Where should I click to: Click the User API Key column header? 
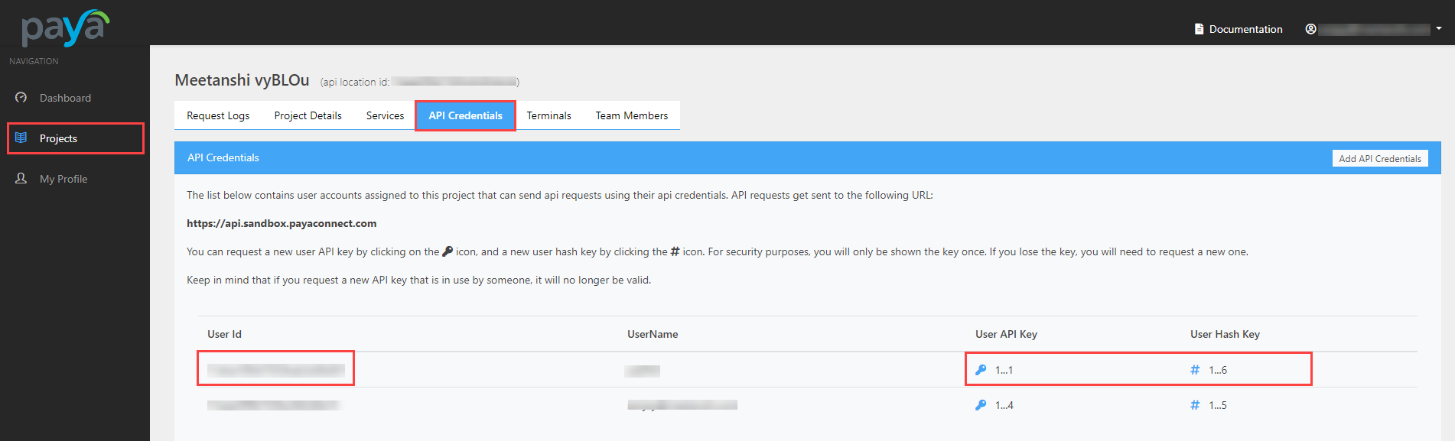tap(1006, 334)
